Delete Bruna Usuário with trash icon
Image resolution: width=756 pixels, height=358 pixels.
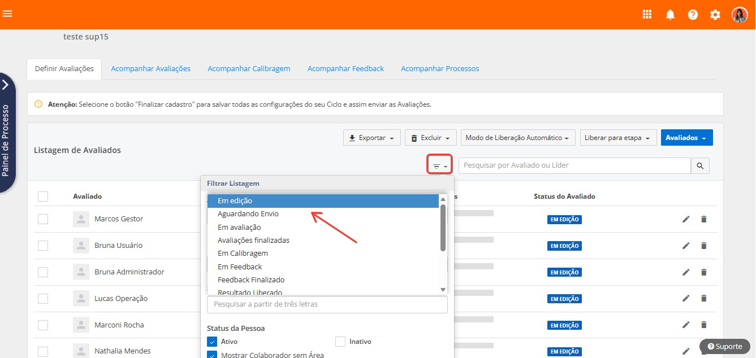click(704, 246)
